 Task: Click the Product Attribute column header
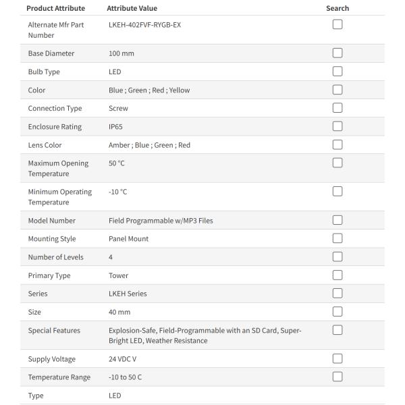pos(55,8)
